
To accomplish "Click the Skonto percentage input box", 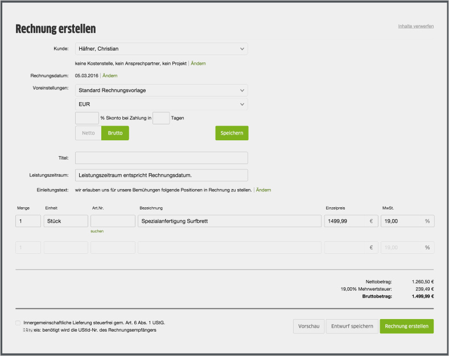I will pos(86,118).
